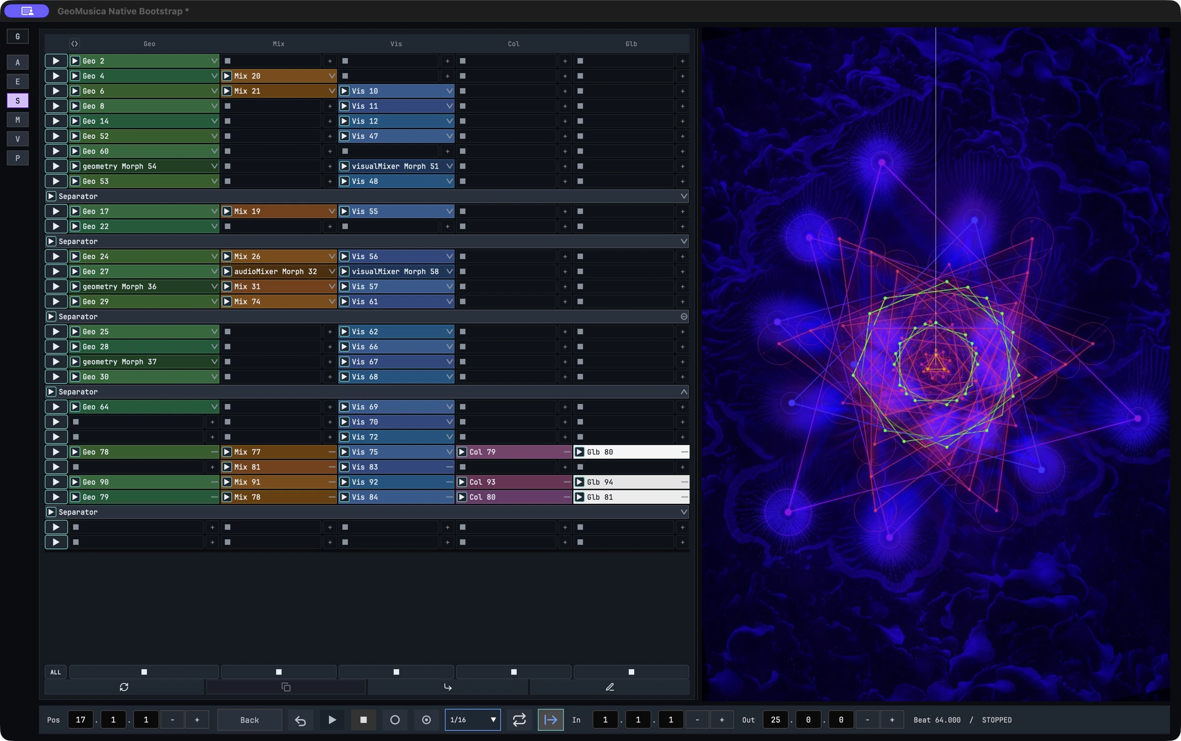Expand the Geo 2 clip chevron
This screenshot has width=1181, height=741.
point(214,61)
